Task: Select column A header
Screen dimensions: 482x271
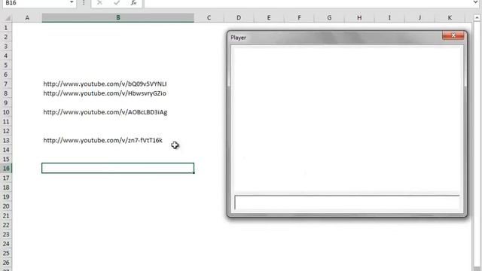Action: (x=27, y=18)
